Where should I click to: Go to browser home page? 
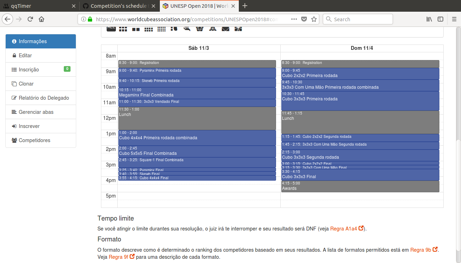point(41,19)
